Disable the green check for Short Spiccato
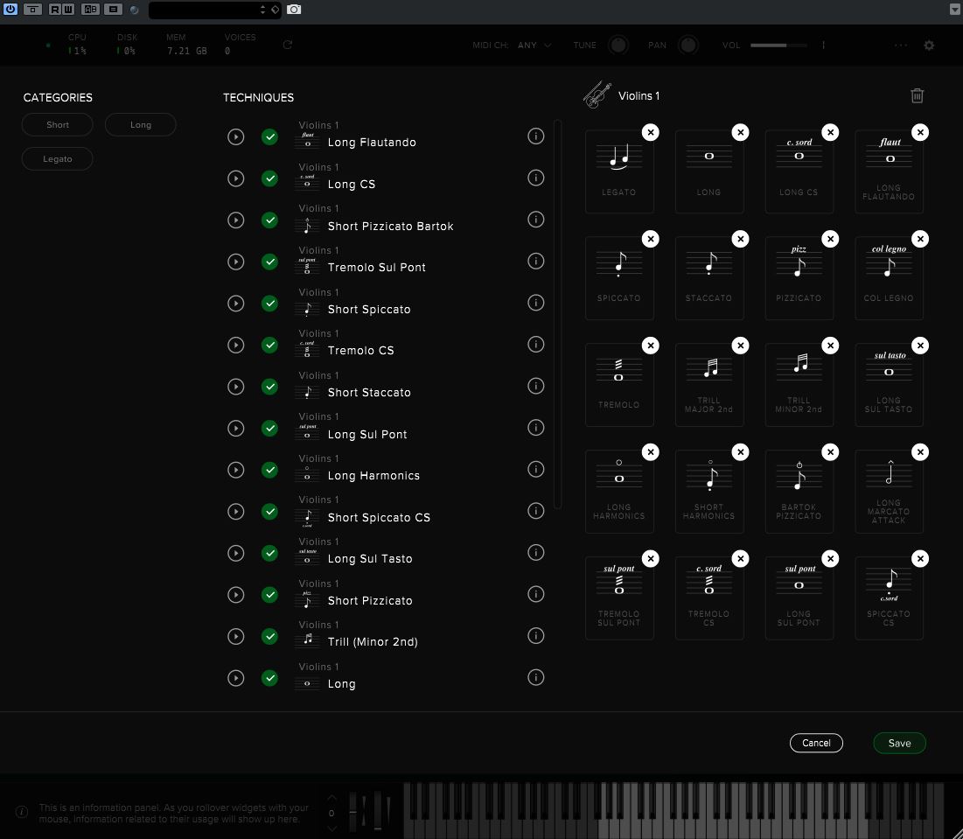The width and height of the screenshot is (963, 839). point(269,304)
